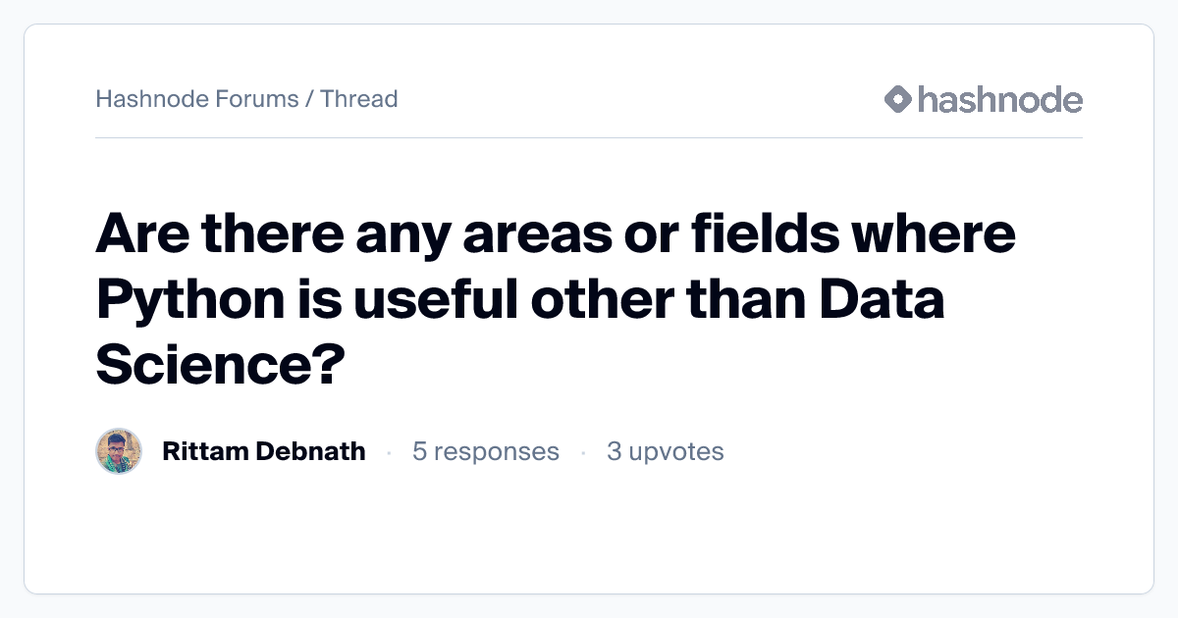Image resolution: width=1178 pixels, height=618 pixels.
Task: Click the hashnode wordmark text
Action: [x=999, y=99]
